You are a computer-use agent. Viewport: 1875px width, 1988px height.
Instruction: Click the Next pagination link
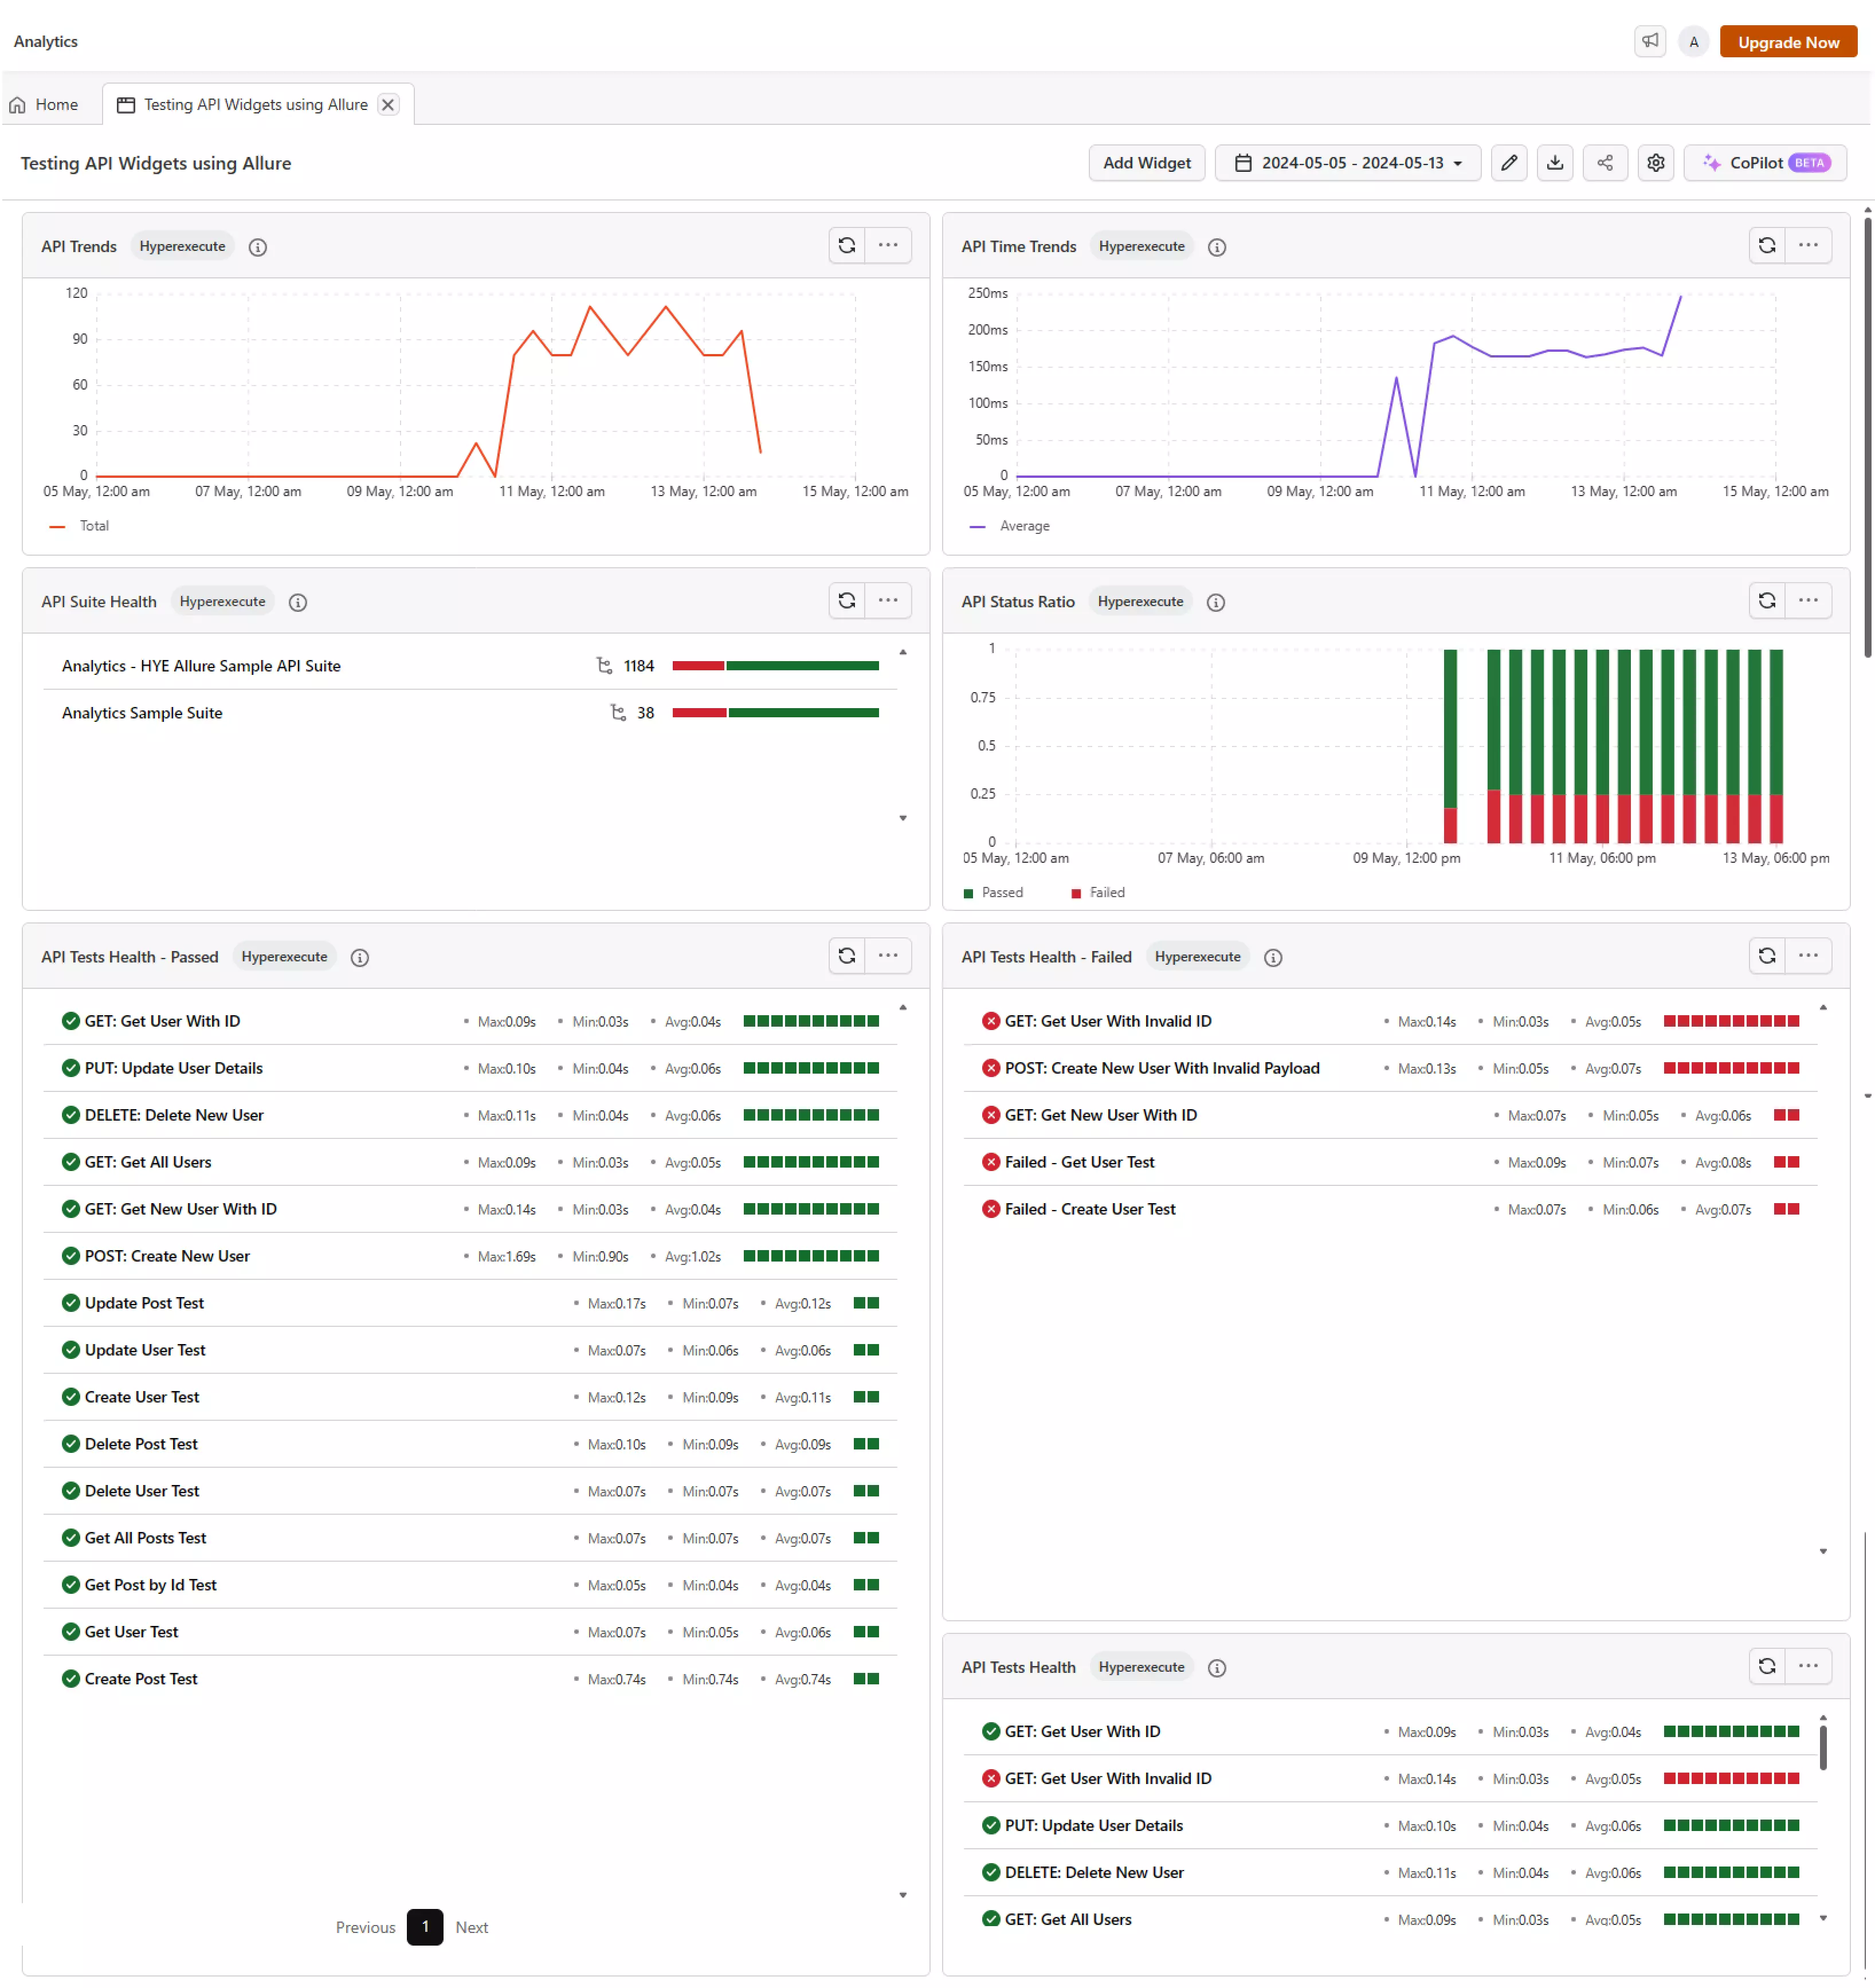[x=471, y=1927]
